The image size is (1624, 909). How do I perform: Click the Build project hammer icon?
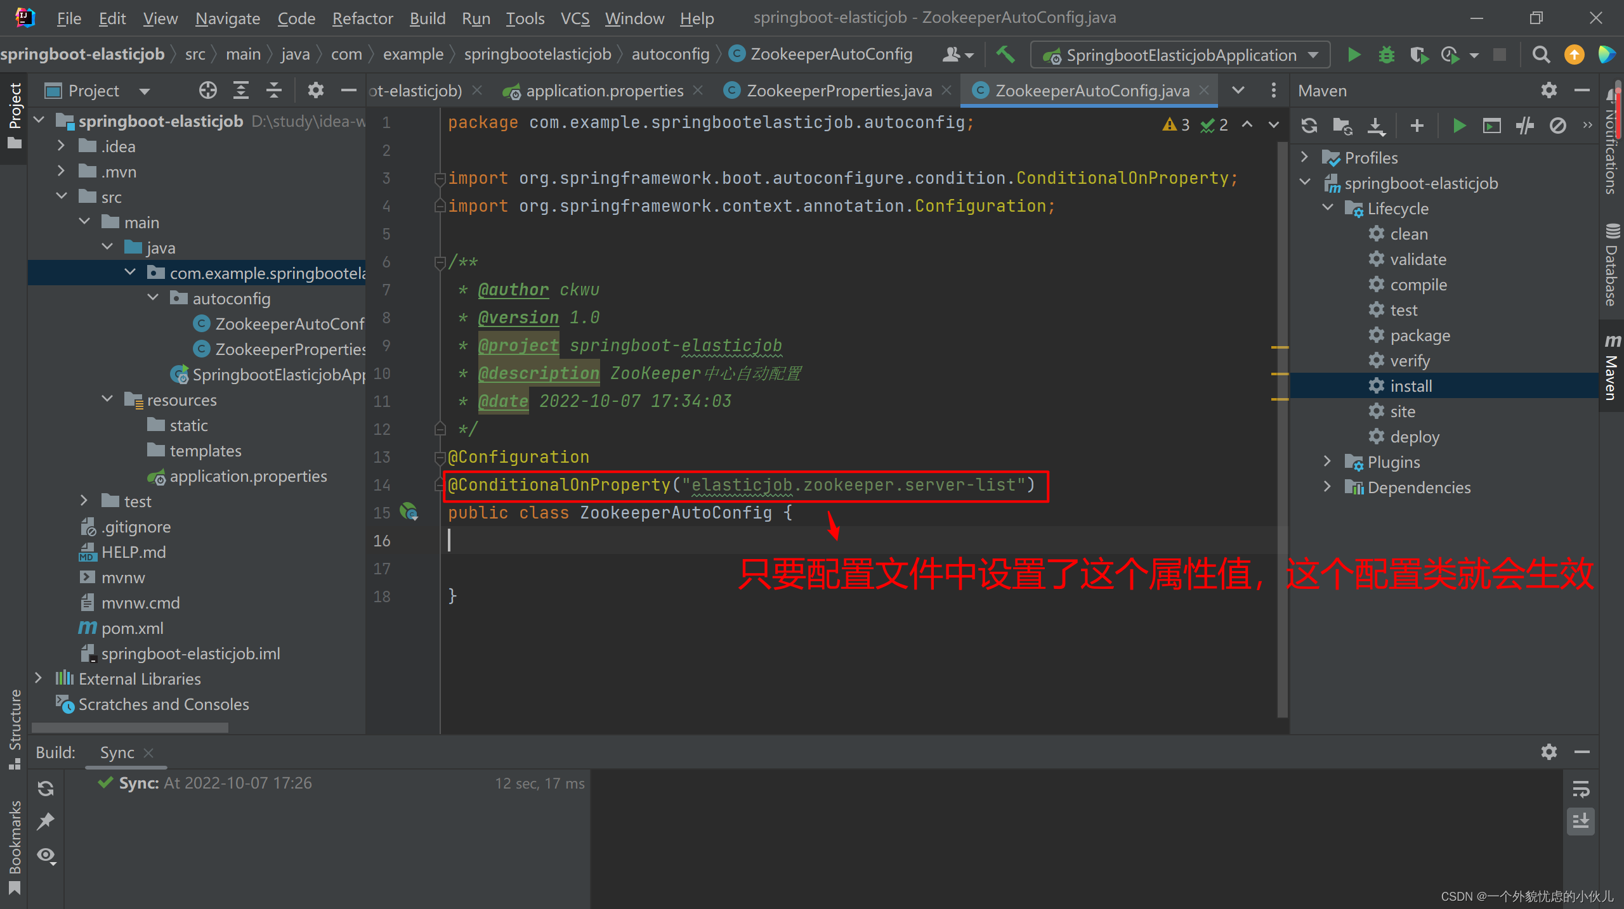tap(1005, 55)
